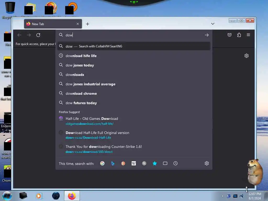This screenshot has height=201, width=268.
Task: Open the black box taskbar icon
Action: tap(23, 196)
